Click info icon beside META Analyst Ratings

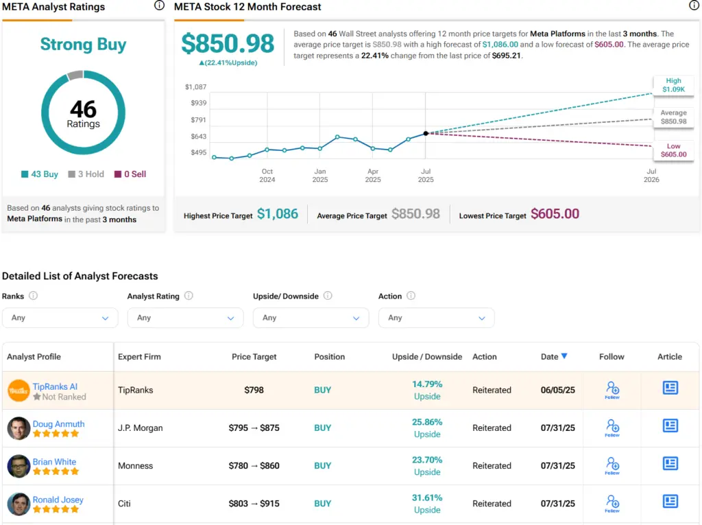pos(159,5)
